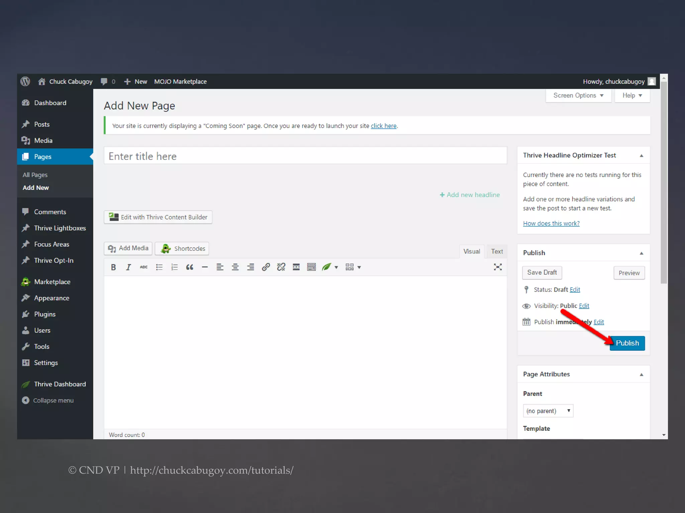685x513 pixels.
Task: Click the Preview button
Action: pyautogui.click(x=629, y=273)
